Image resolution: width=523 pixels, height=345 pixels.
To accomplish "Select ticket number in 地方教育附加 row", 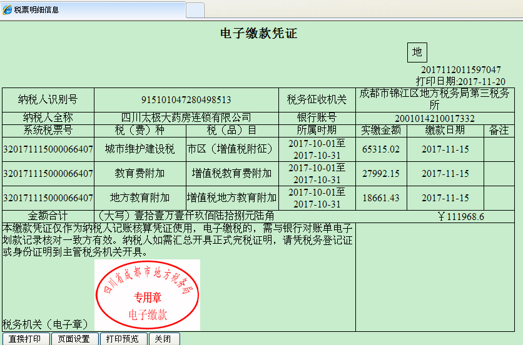I will pos(48,198).
